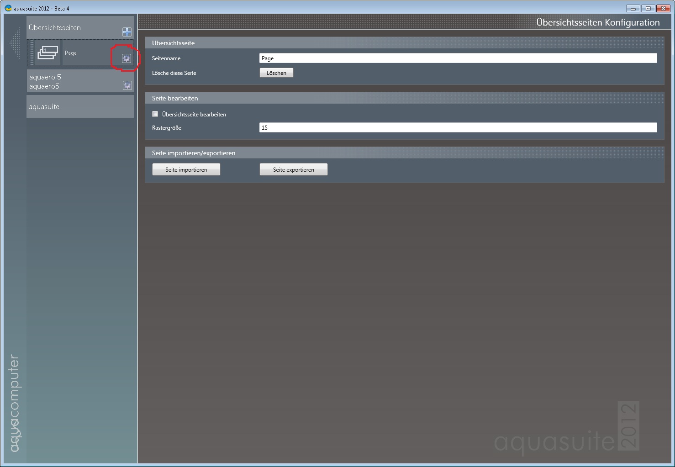Minimize the aquasuite window
Screen dimensions: 675x467
(633, 8)
